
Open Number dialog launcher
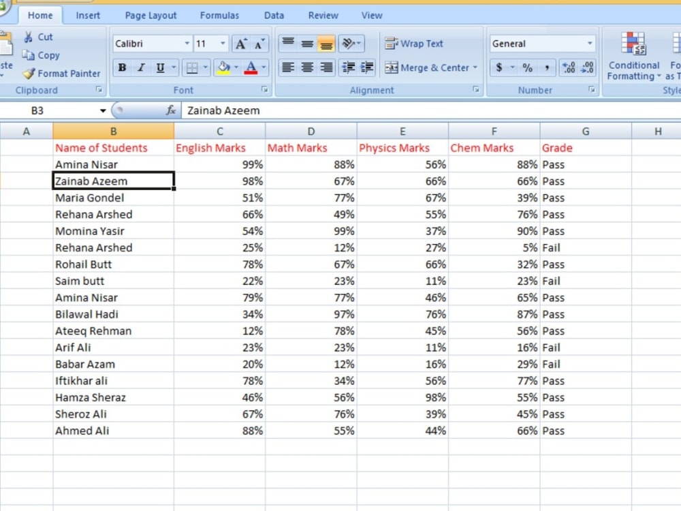(x=592, y=89)
